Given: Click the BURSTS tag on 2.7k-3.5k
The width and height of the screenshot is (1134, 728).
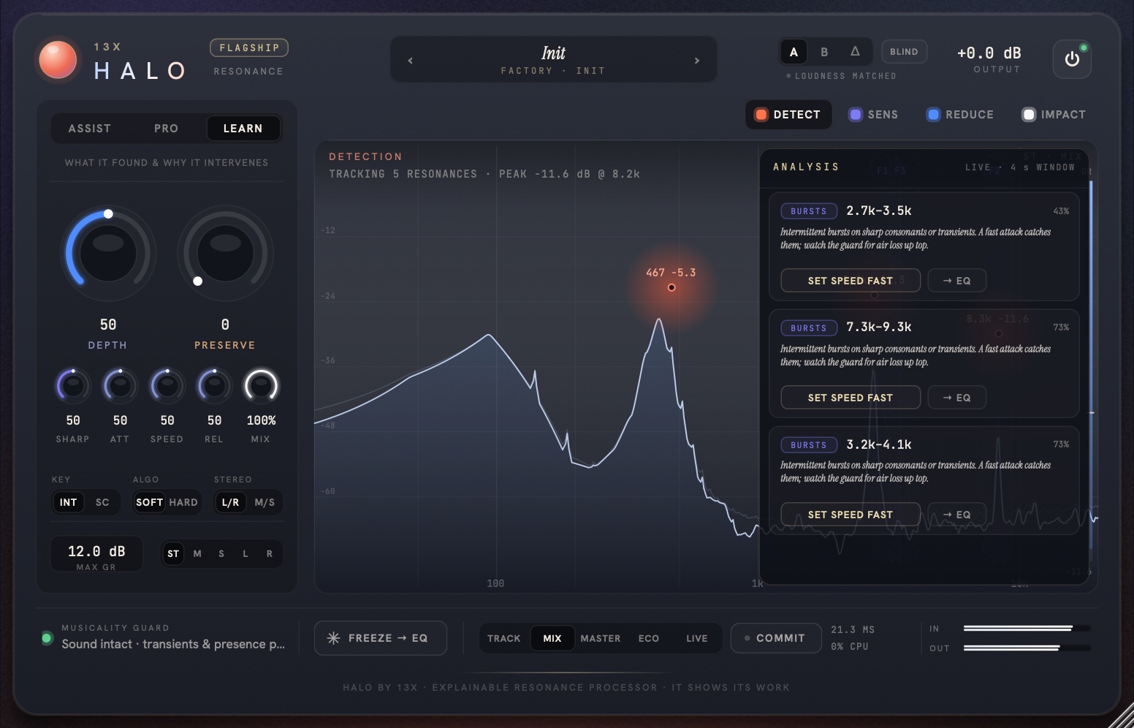Looking at the screenshot, I should (809, 211).
